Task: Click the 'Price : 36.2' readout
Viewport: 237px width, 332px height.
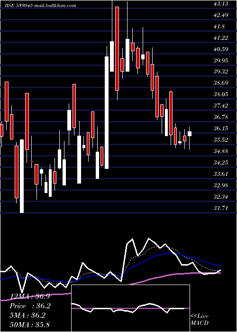Action: tap(30, 306)
